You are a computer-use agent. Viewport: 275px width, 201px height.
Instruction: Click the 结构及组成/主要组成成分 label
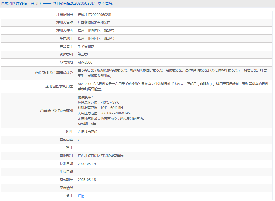tap(54, 73)
